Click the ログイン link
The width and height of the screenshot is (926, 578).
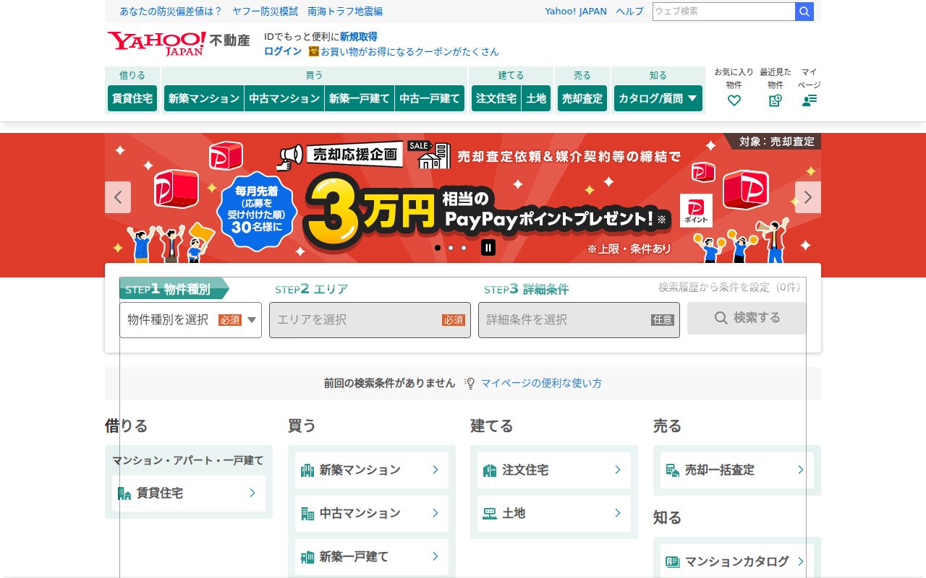(x=283, y=51)
